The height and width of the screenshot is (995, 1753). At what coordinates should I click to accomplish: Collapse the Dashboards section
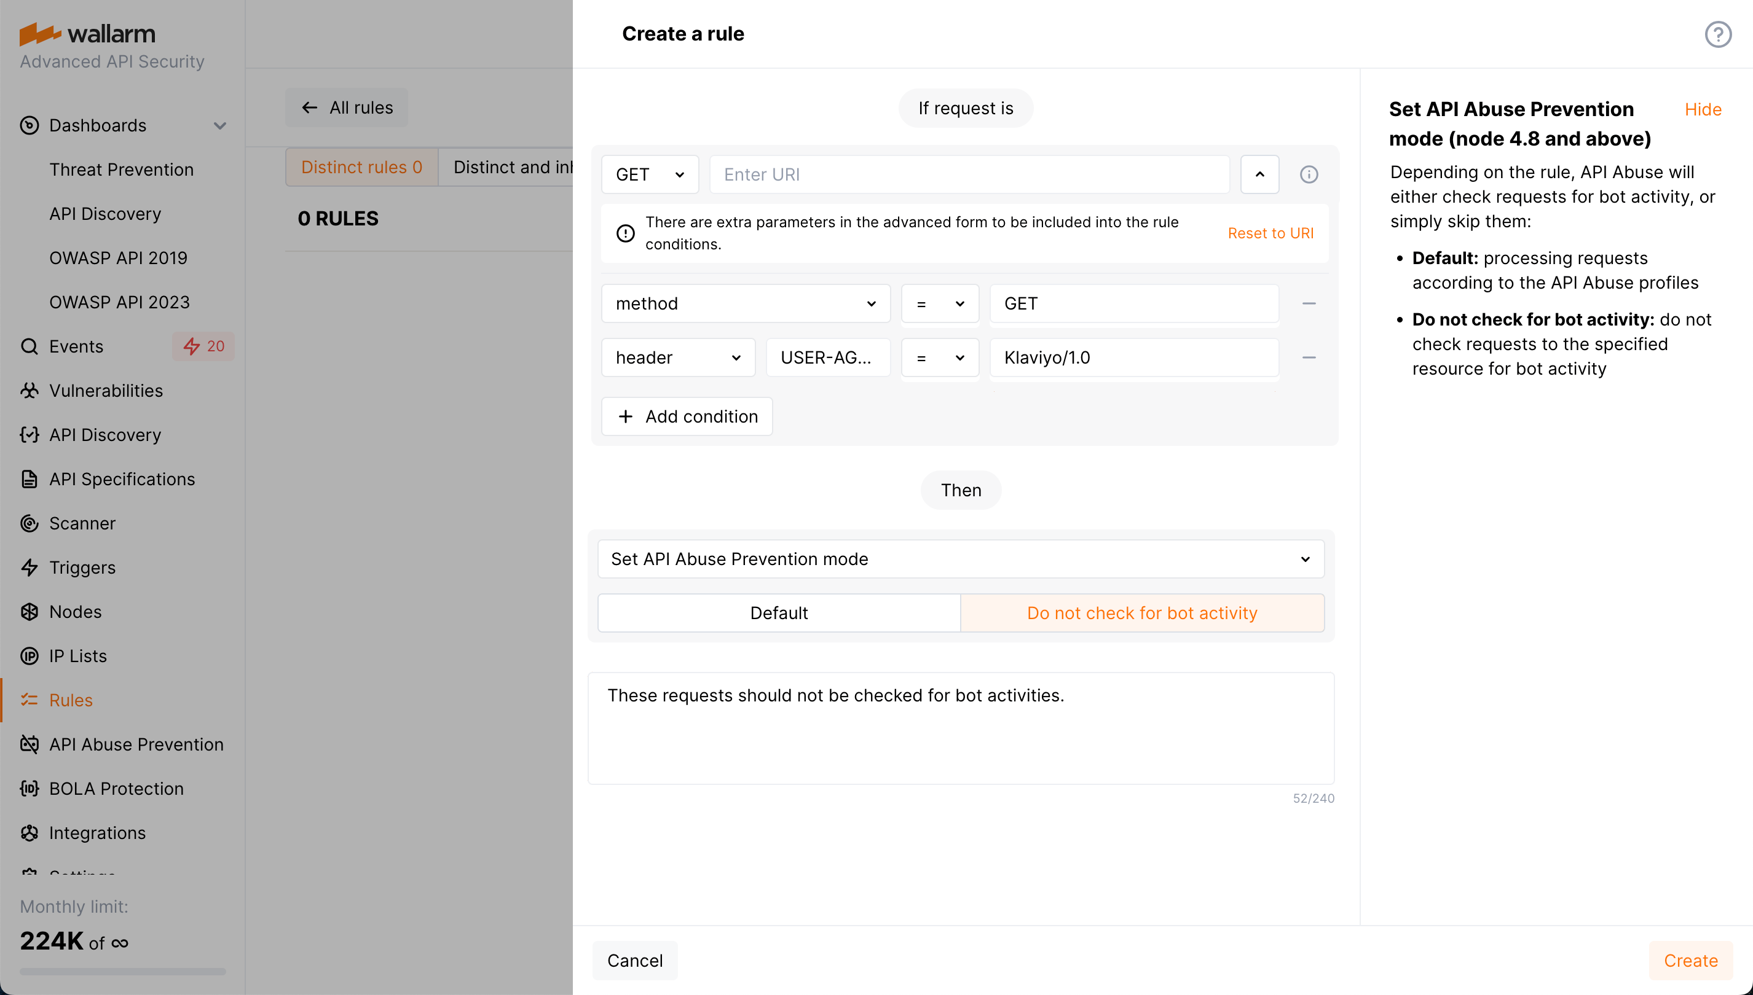pos(219,126)
